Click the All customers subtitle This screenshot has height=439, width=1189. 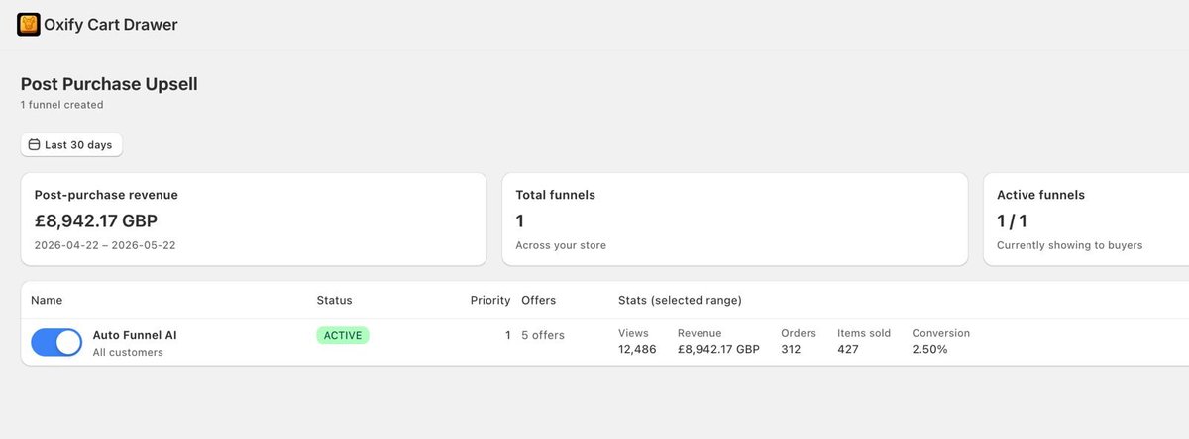point(128,352)
